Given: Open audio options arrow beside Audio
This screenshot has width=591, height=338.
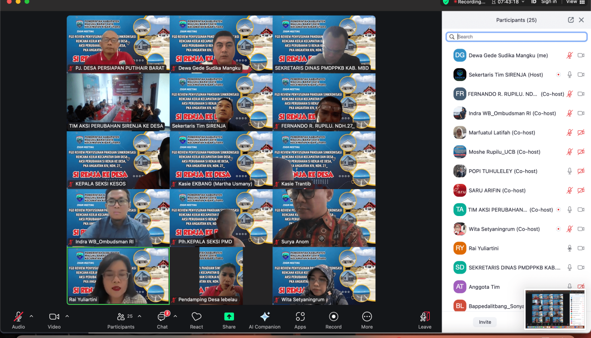Looking at the screenshot, I should pos(31,316).
